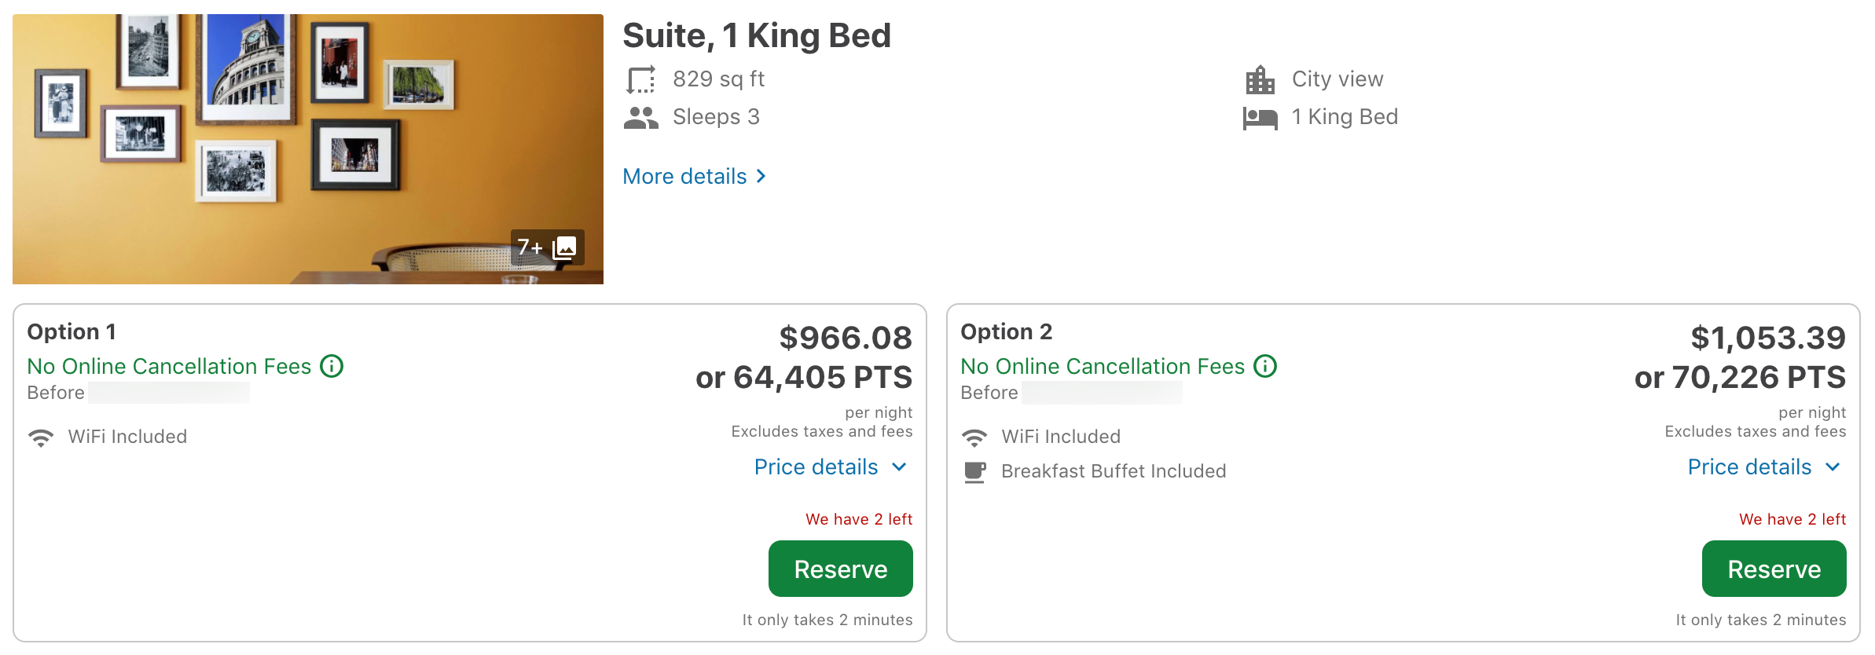
Task: Click Option 1 cancellation info icon
Action: coord(332,366)
